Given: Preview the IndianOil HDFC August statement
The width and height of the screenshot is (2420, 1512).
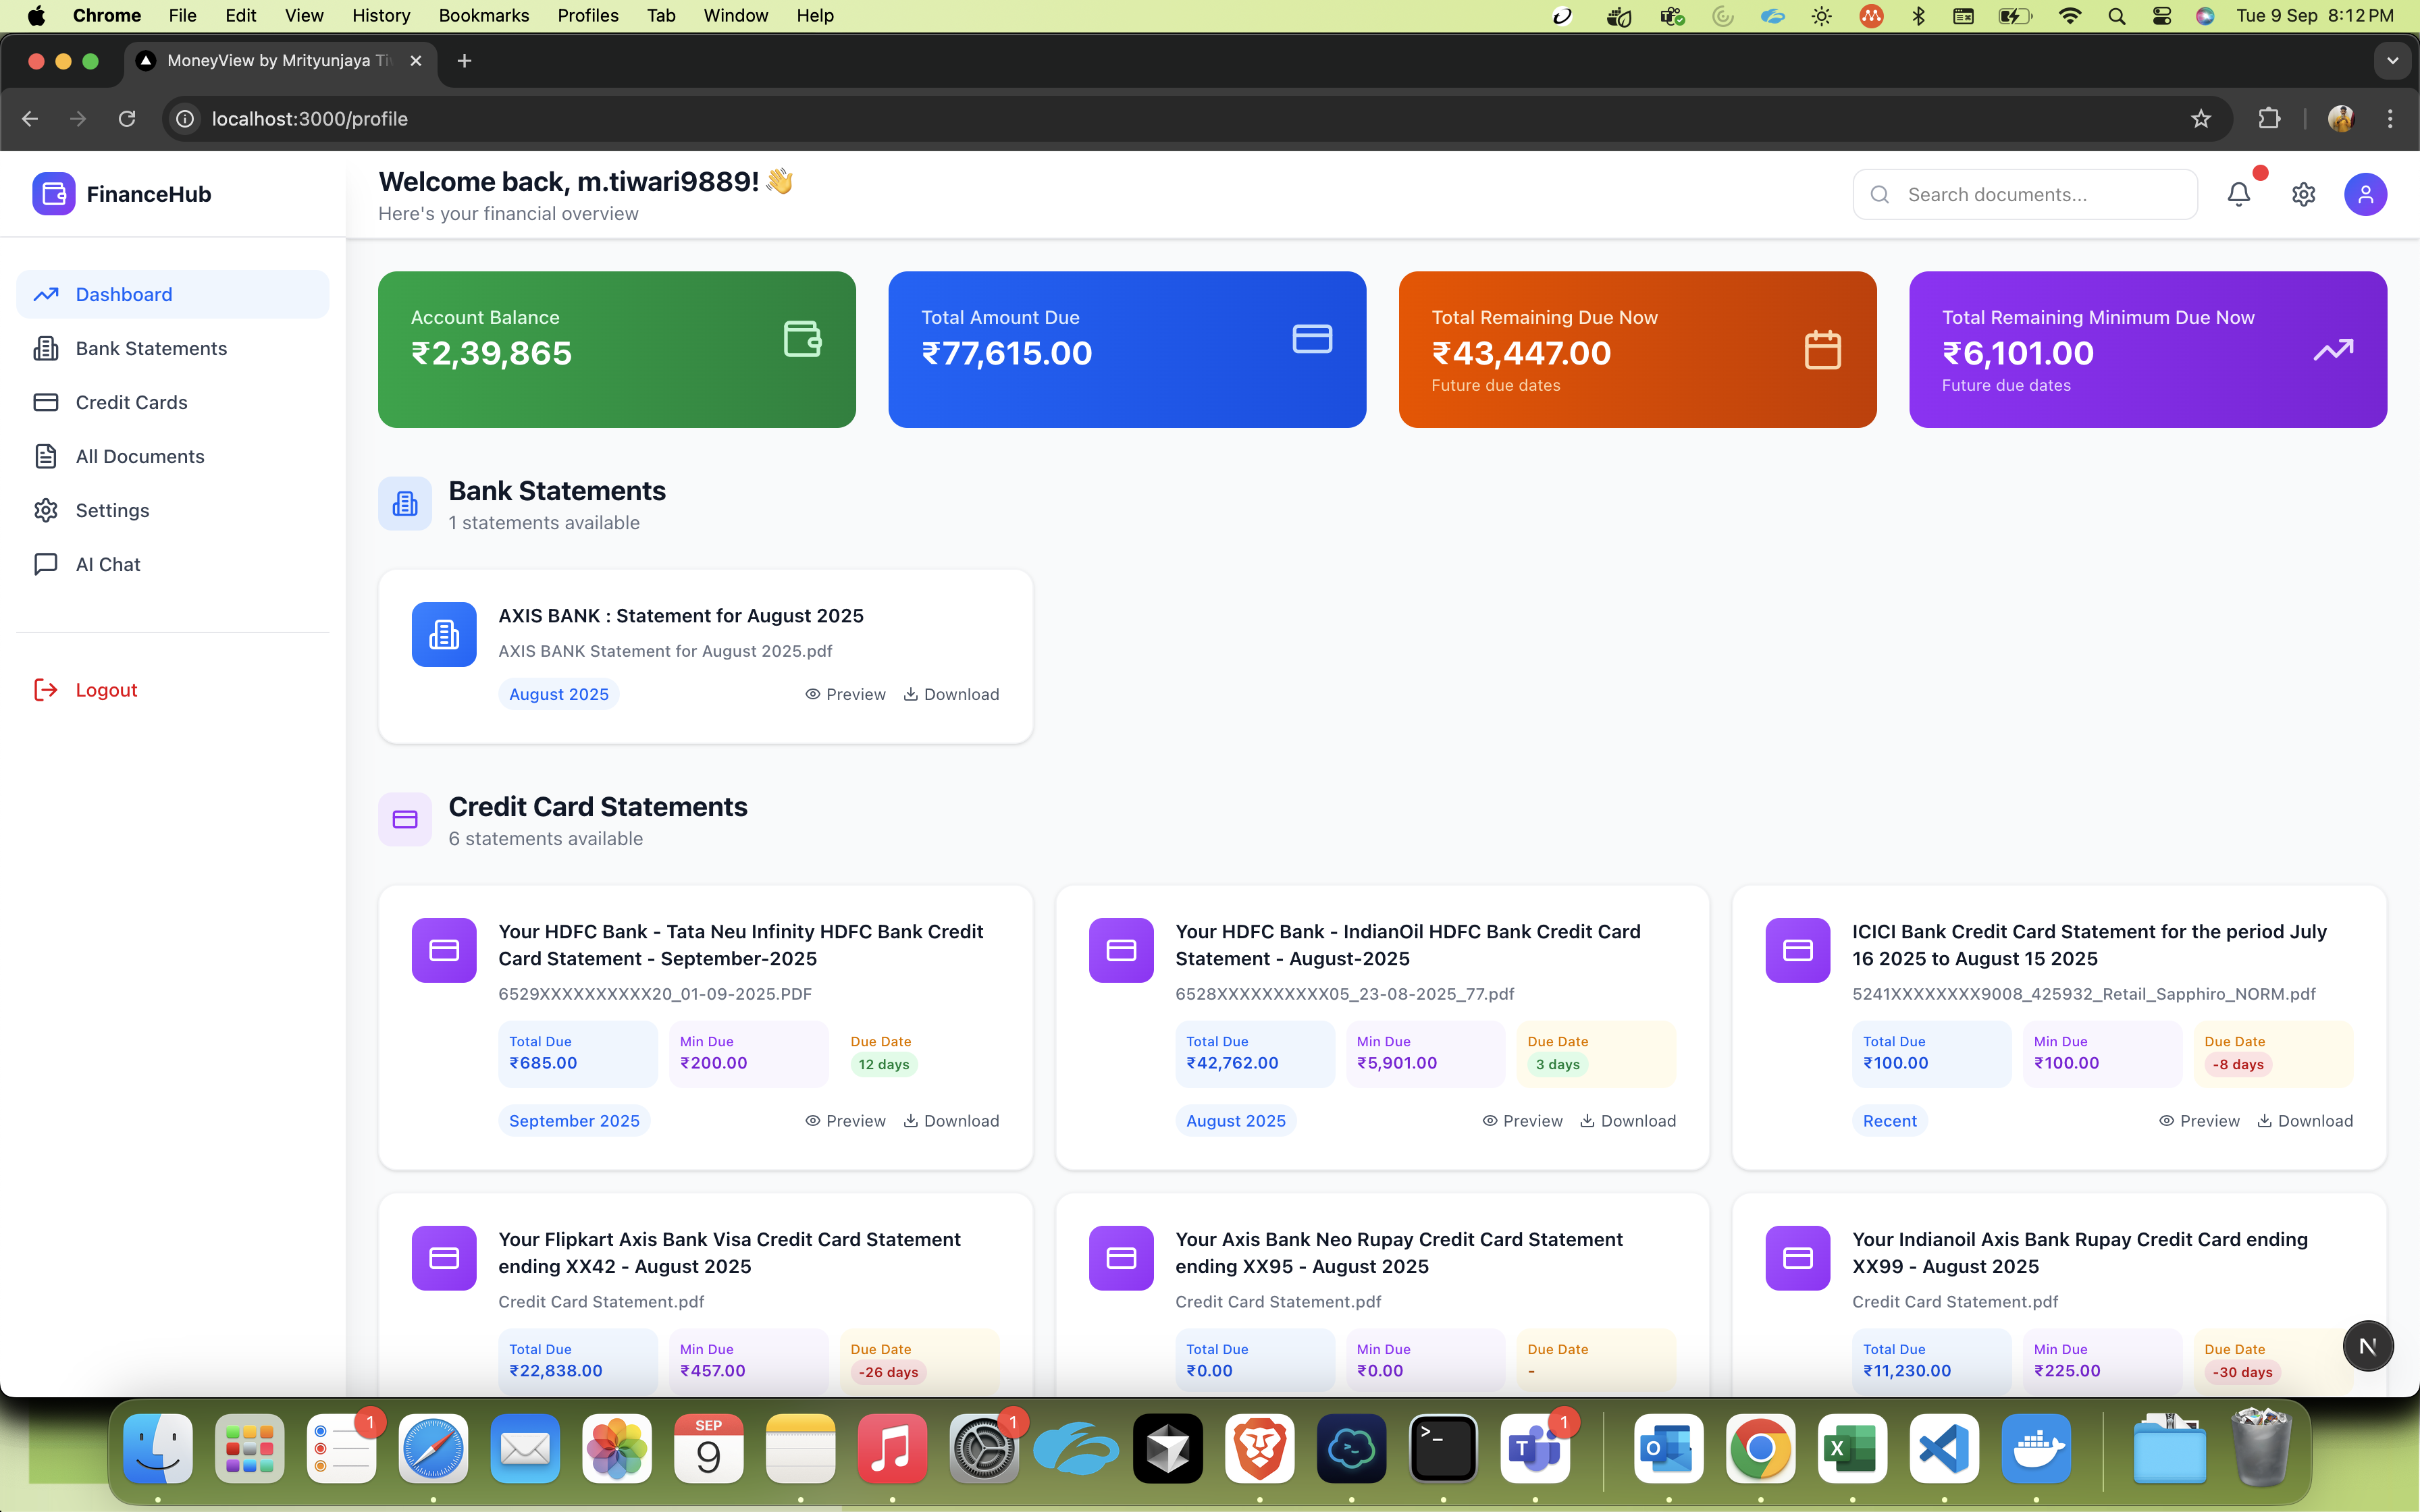Looking at the screenshot, I should (1522, 1121).
